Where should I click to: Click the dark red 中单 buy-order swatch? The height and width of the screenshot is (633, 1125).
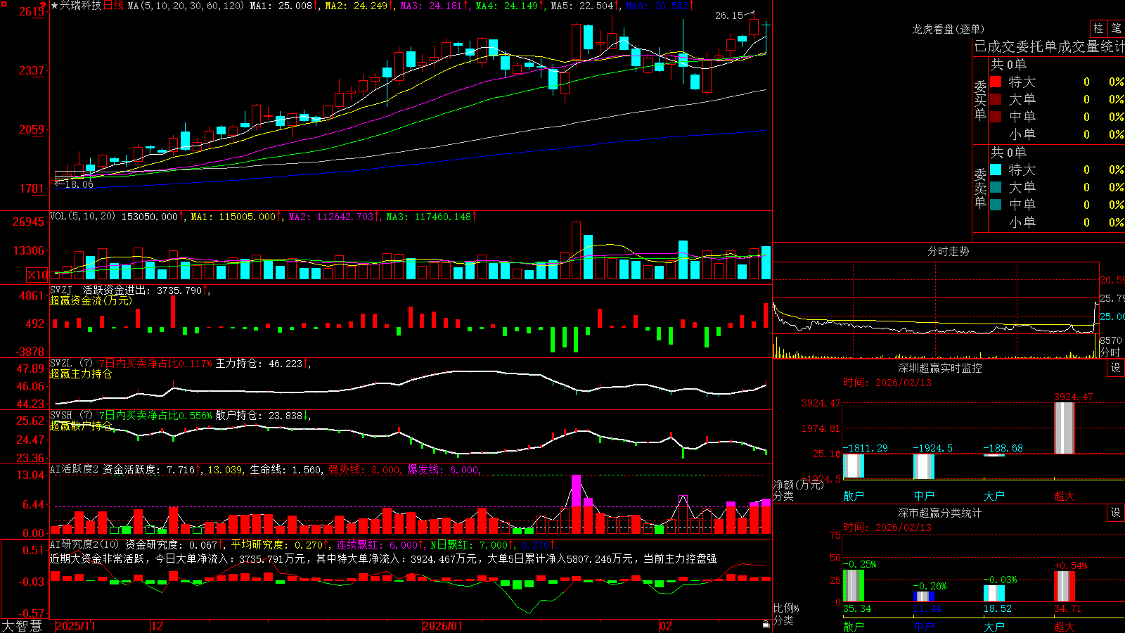click(x=996, y=117)
